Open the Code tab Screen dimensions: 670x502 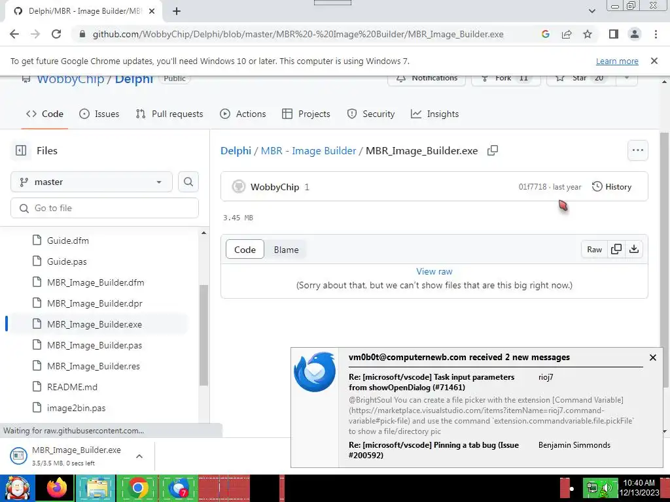point(45,114)
